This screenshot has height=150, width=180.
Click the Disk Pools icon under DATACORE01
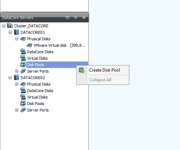tap(23, 65)
